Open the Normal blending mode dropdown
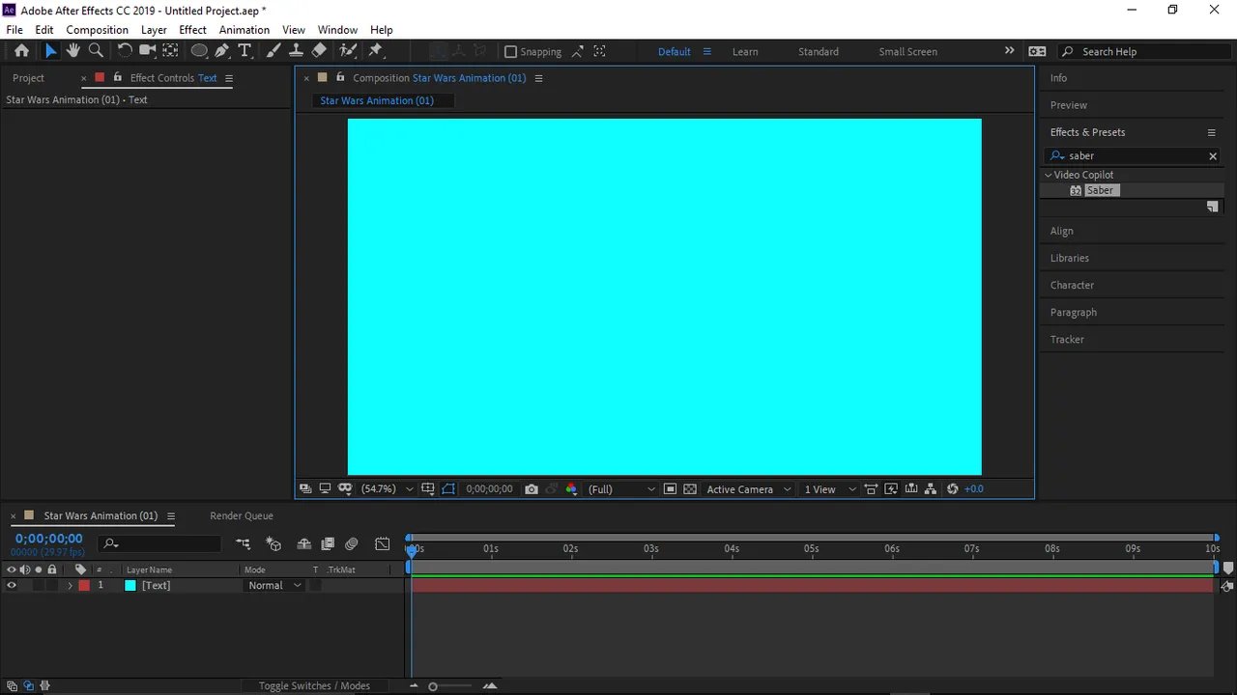The image size is (1237, 695). coord(274,585)
